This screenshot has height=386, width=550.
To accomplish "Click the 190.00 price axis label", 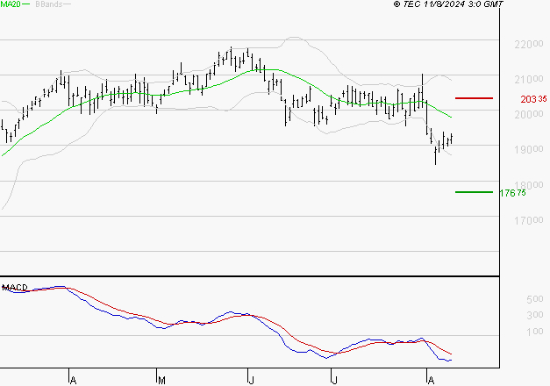I will pyautogui.click(x=529, y=149).
